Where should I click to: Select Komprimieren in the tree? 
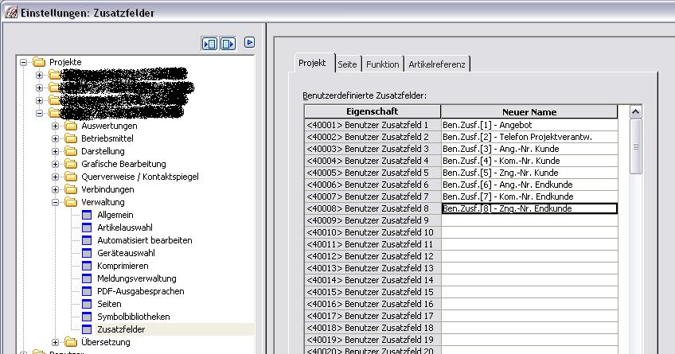(x=123, y=266)
